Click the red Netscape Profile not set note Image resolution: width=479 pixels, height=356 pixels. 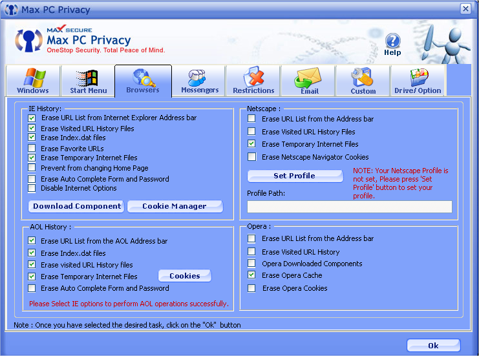coord(401,183)
